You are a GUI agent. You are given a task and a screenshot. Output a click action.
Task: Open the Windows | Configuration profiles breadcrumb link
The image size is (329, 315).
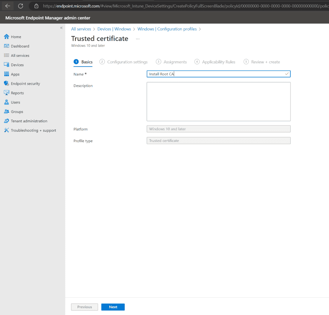[x=167, y=29]
